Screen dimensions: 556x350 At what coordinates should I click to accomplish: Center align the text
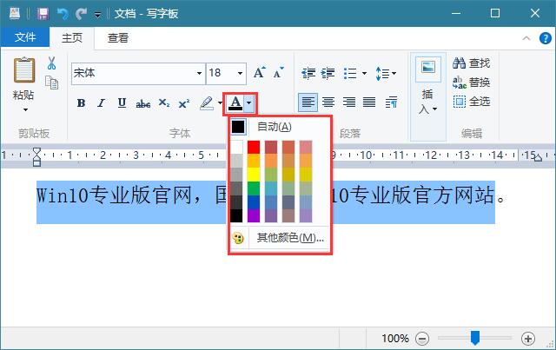pyautogui.click(x=328, y=102)
